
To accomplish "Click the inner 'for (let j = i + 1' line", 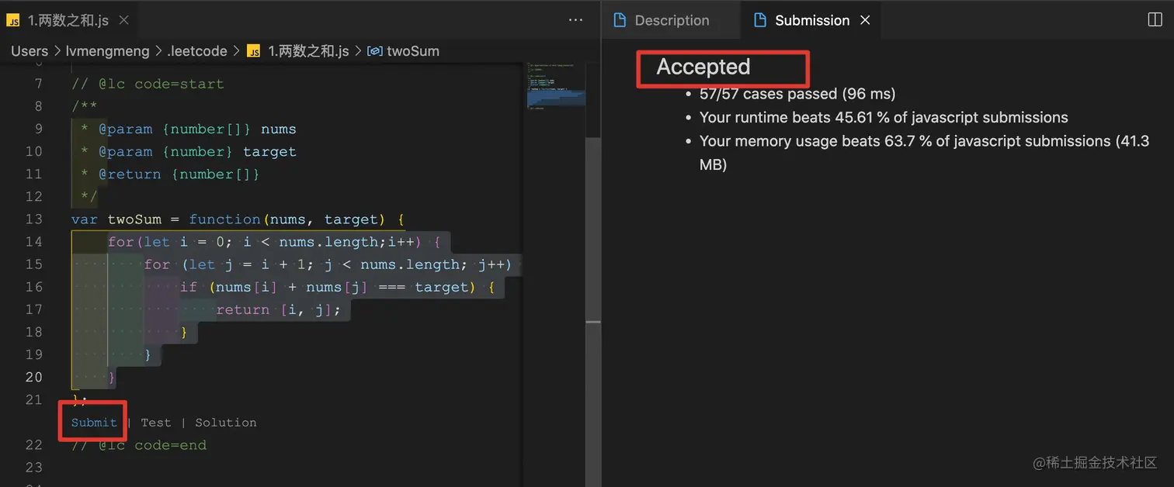I will 328,264.
